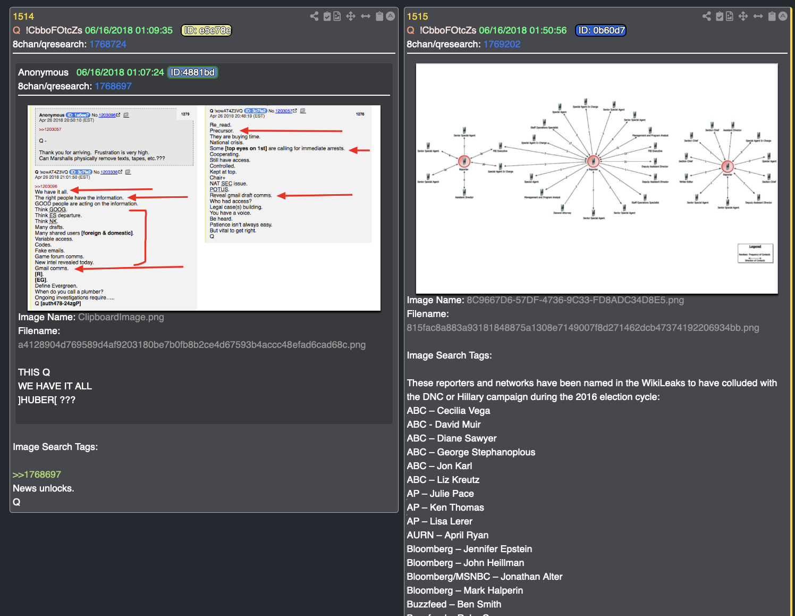
Task: Click the plain clipboard icon on post 1515
Action: click(x=772, y=16)
